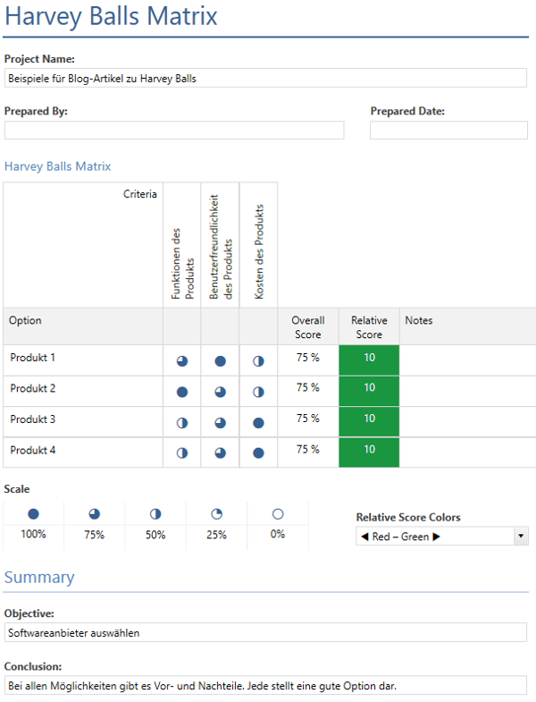Click Produkt 3 Funktionen Harvey ball
The height and width of the screenshot is (702, 536).
[x=182, y=423]
